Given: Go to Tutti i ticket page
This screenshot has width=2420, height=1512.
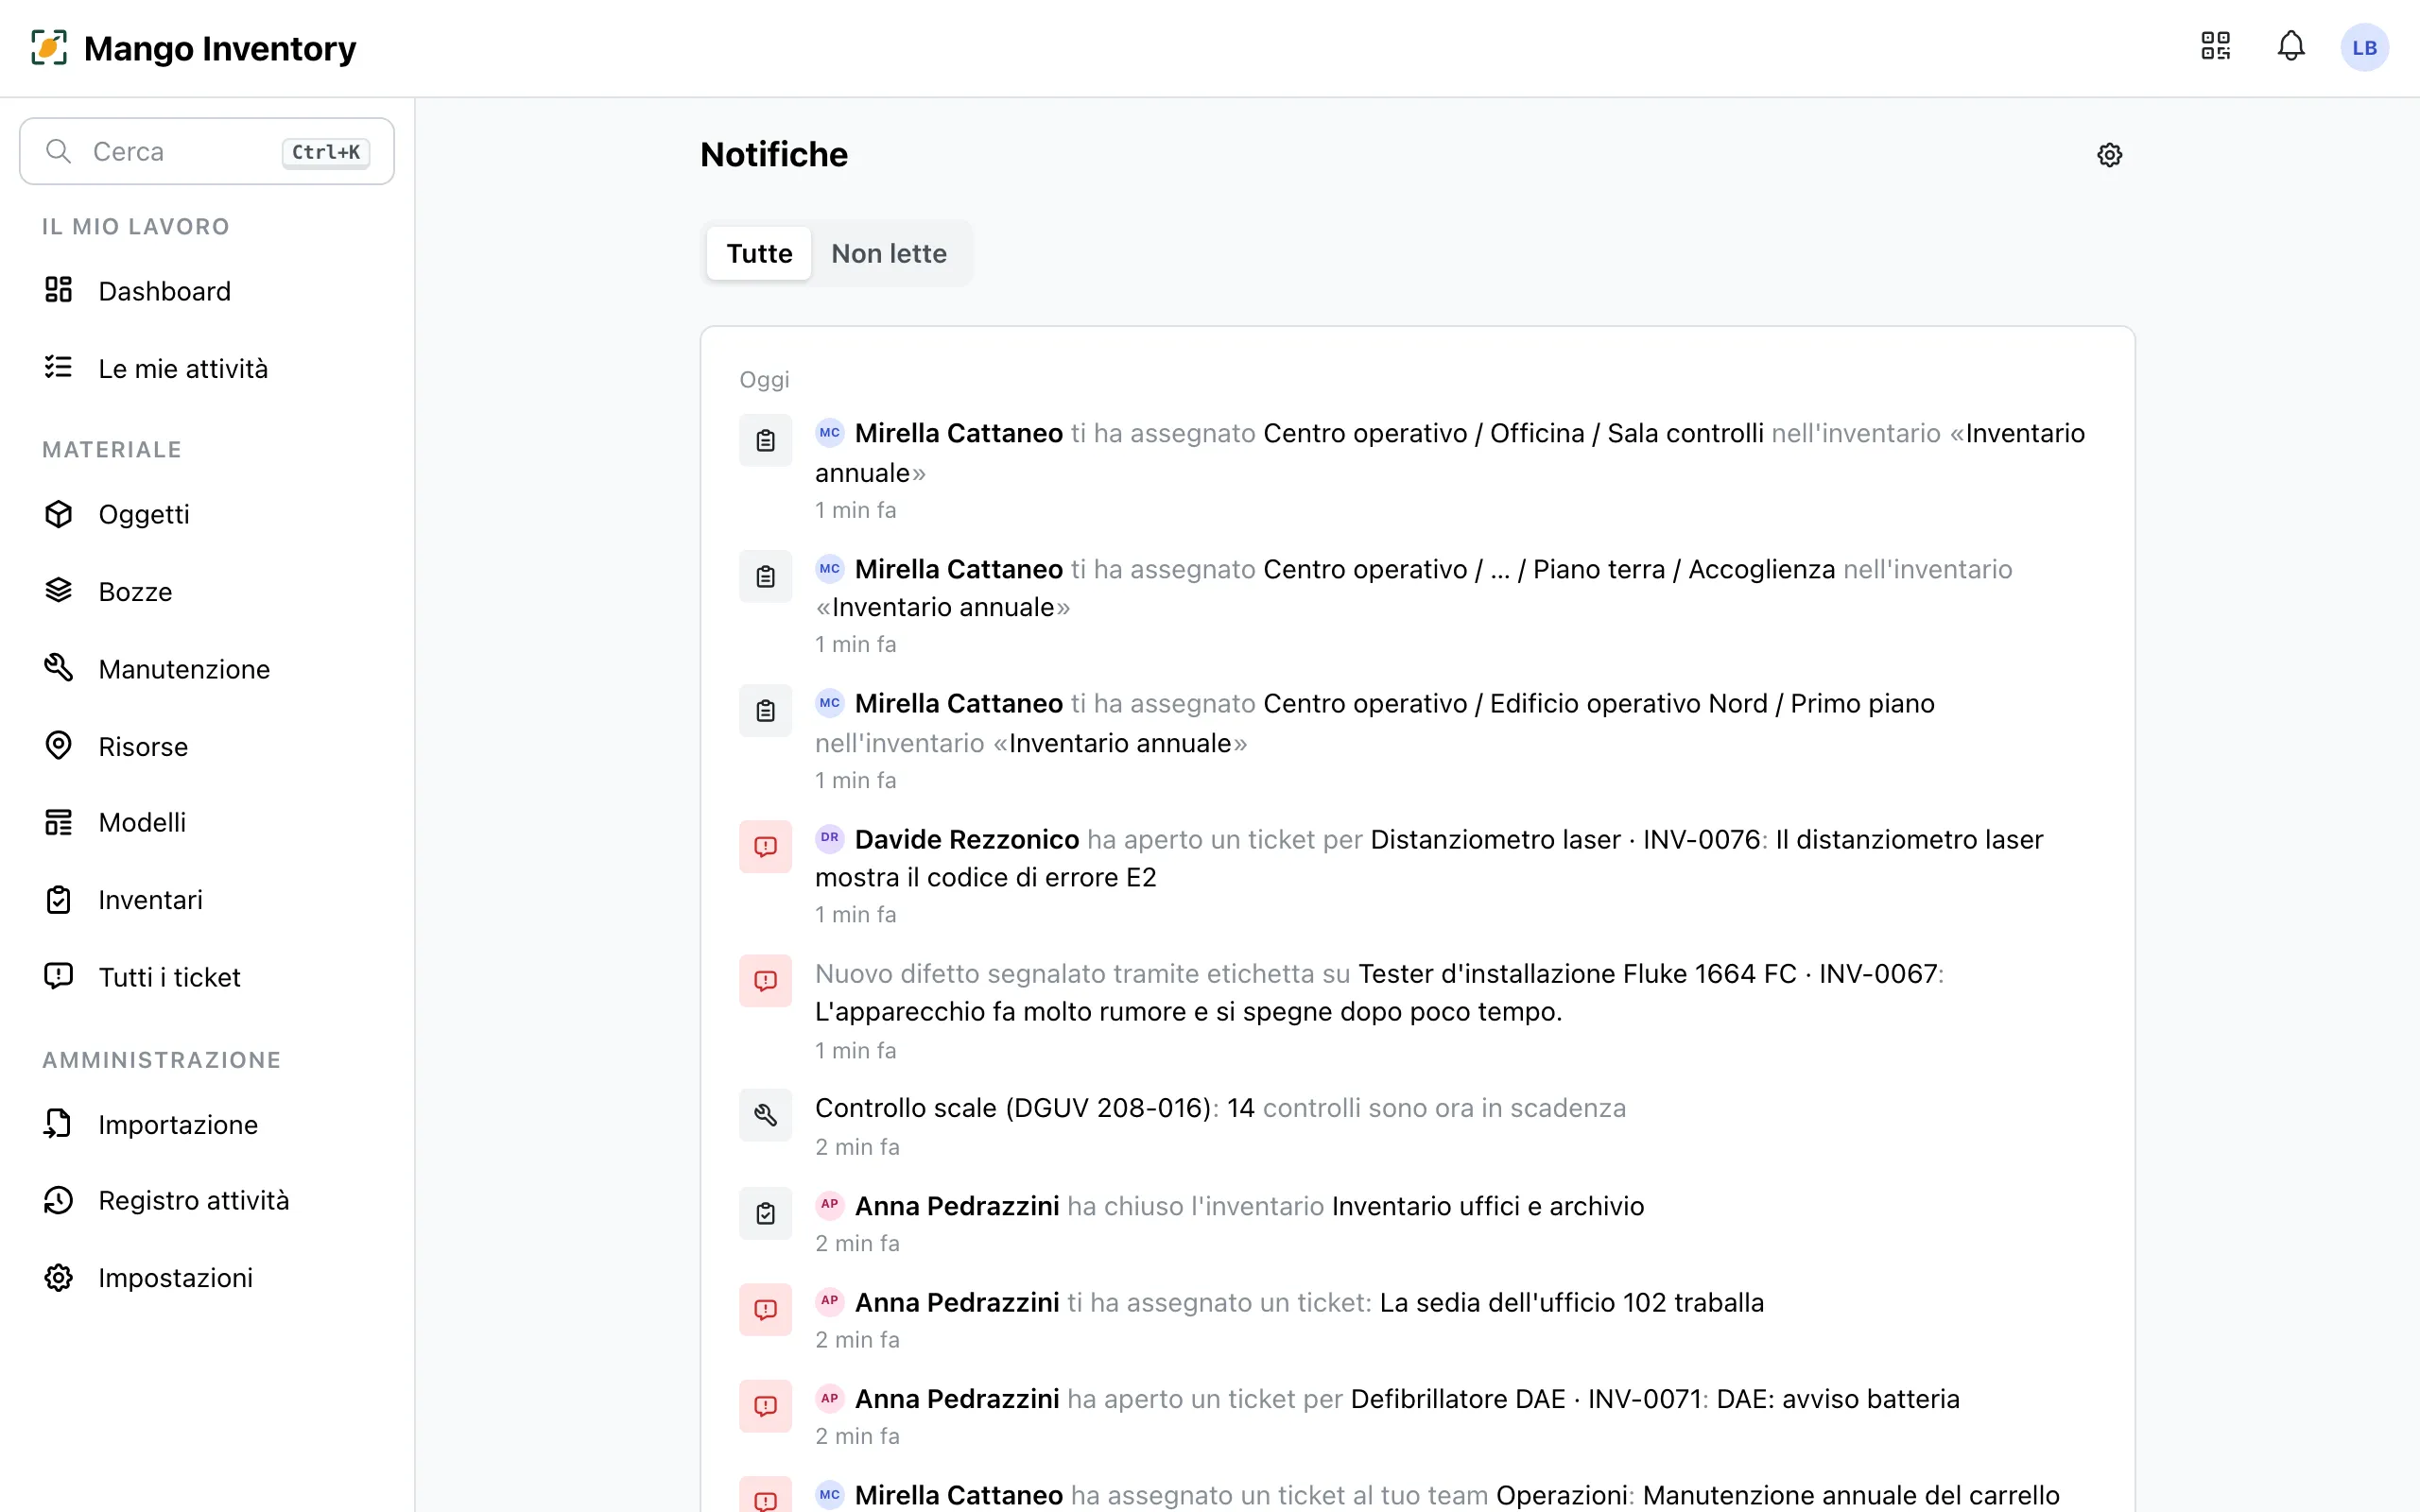Looking at the screenshot, I should [x=207, y=977].
